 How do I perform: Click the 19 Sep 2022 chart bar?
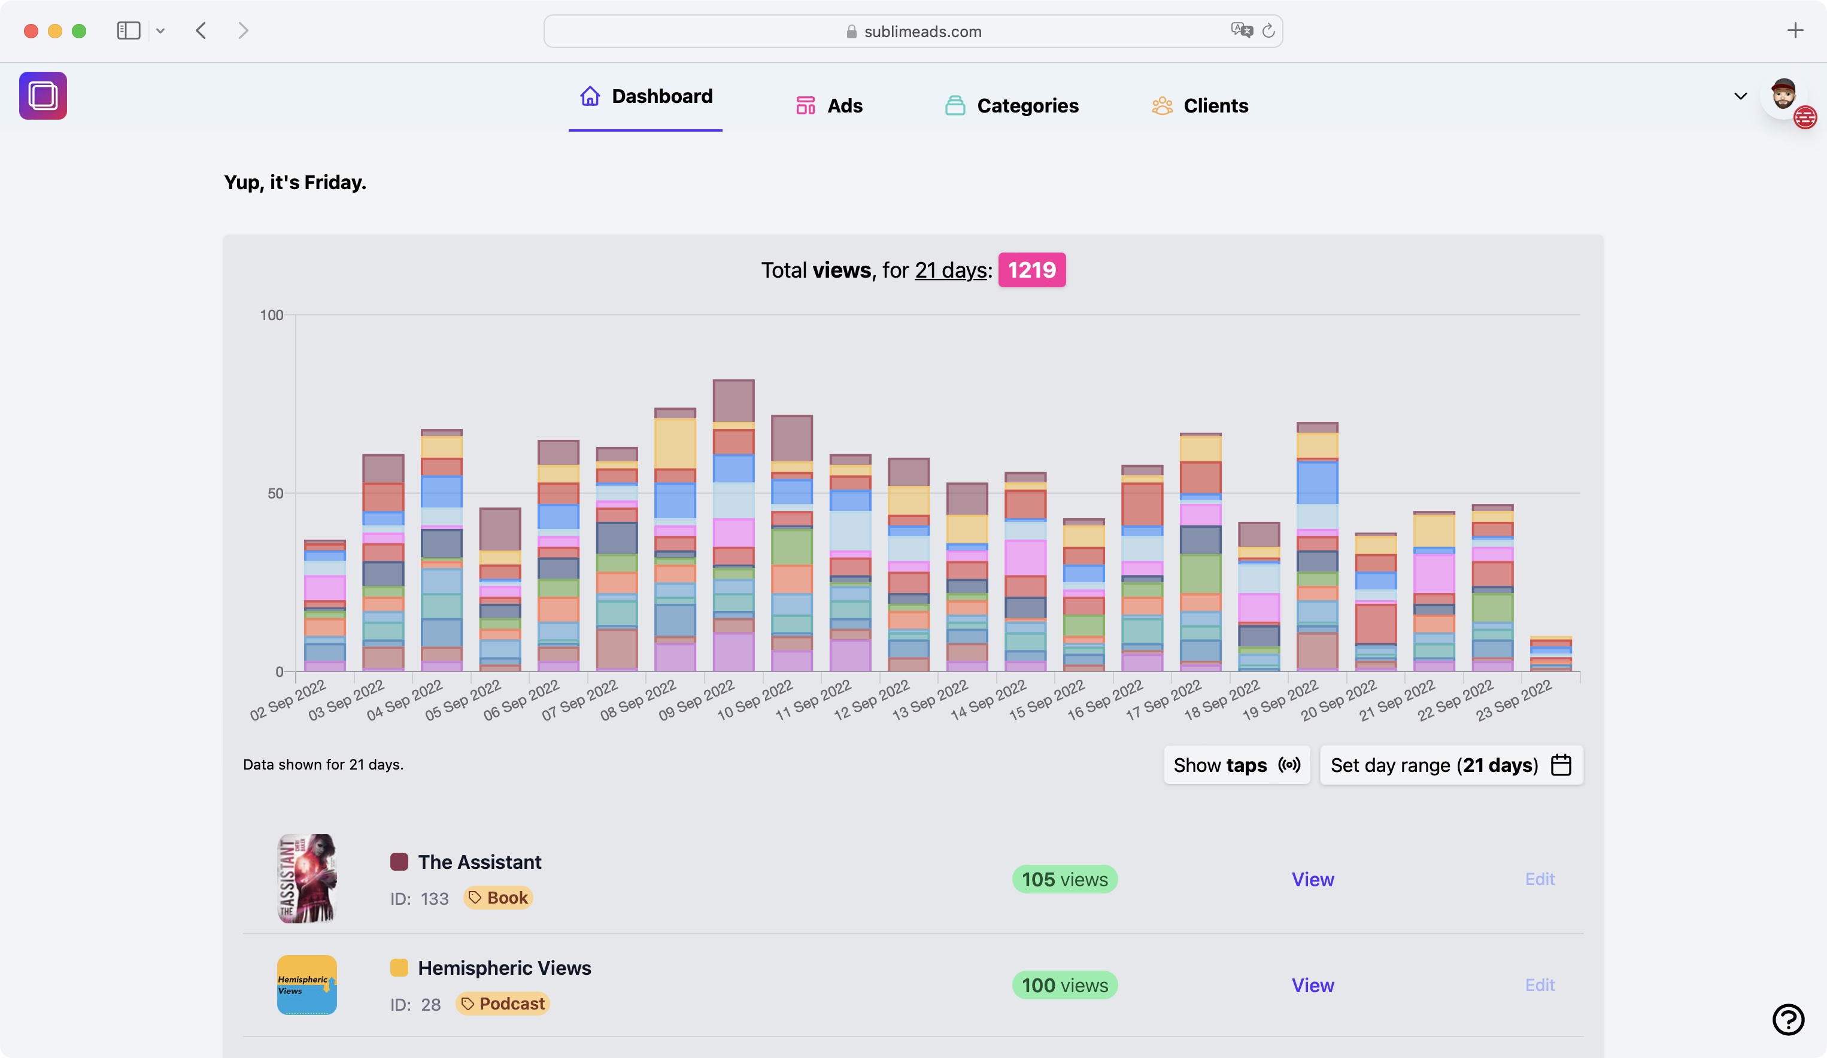pos(1316,546)
